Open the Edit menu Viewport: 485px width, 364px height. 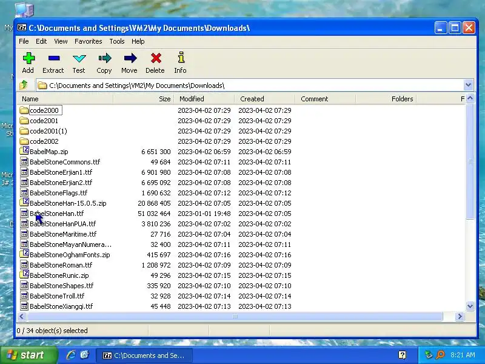click(41, 41)
